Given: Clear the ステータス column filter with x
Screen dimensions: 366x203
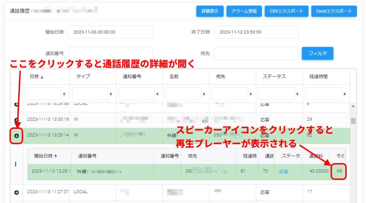Looking at the screenshot, I should point(297,94).
